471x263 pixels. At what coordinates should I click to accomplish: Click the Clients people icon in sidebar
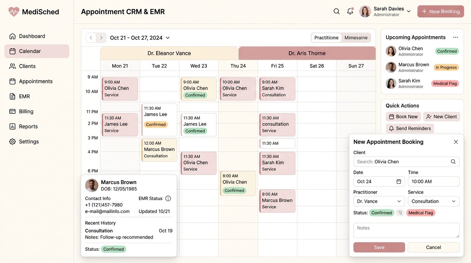coord(13,66)
